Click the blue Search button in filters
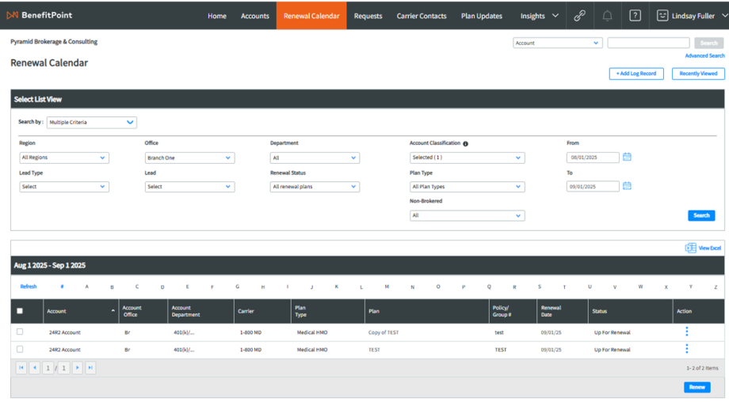729x402 pixels. point(701,215)
